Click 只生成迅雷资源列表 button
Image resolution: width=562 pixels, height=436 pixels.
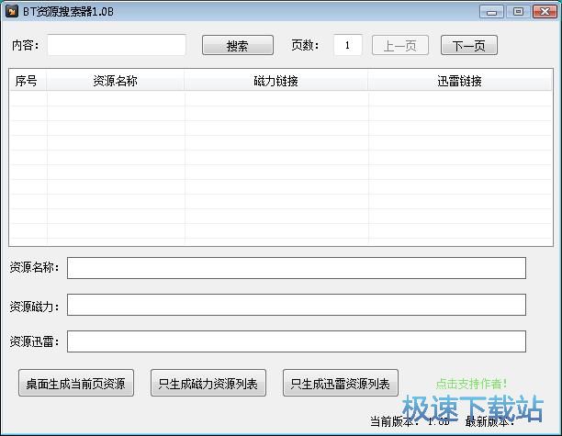tap(341, 383)
